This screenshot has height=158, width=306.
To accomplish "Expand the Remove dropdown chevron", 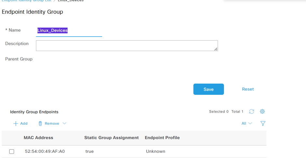I will tap(64, 123).
